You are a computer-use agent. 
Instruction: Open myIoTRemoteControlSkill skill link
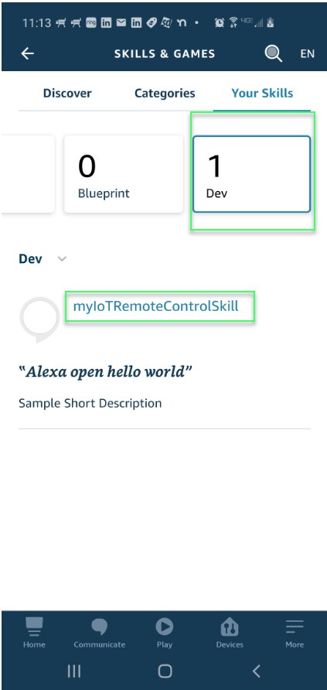pyautogui.click(x=156, y=306)
